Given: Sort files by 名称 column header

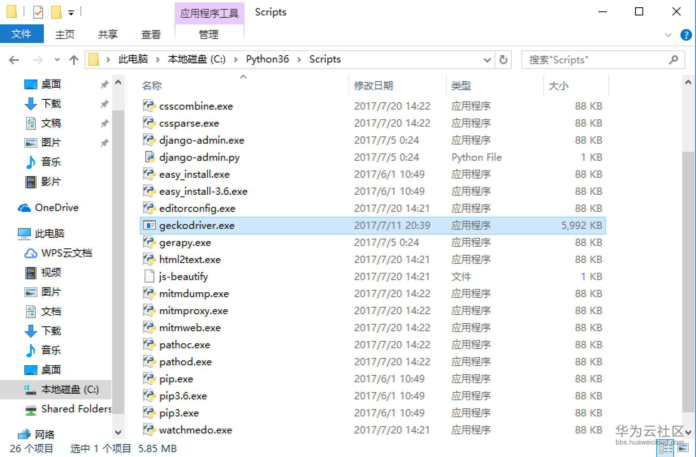Looking at the screenshot, I should click(x=152, y=86).
